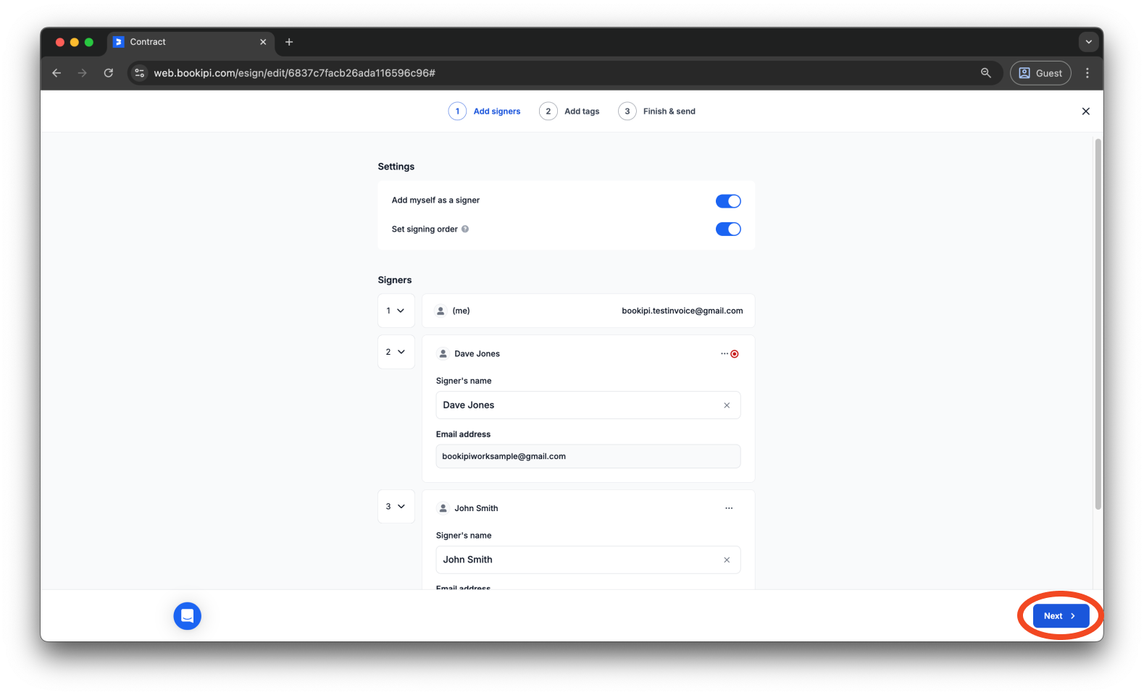1144x695 pixels.
Task: Open signing order dropdown for John Smith
Action: point(396,507)
